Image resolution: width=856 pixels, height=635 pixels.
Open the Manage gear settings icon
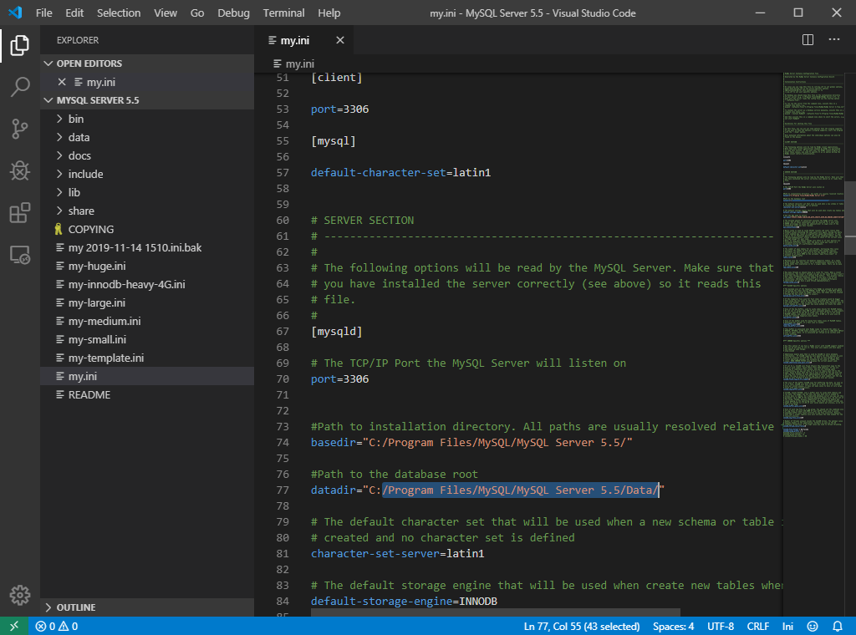coord(20,596)
